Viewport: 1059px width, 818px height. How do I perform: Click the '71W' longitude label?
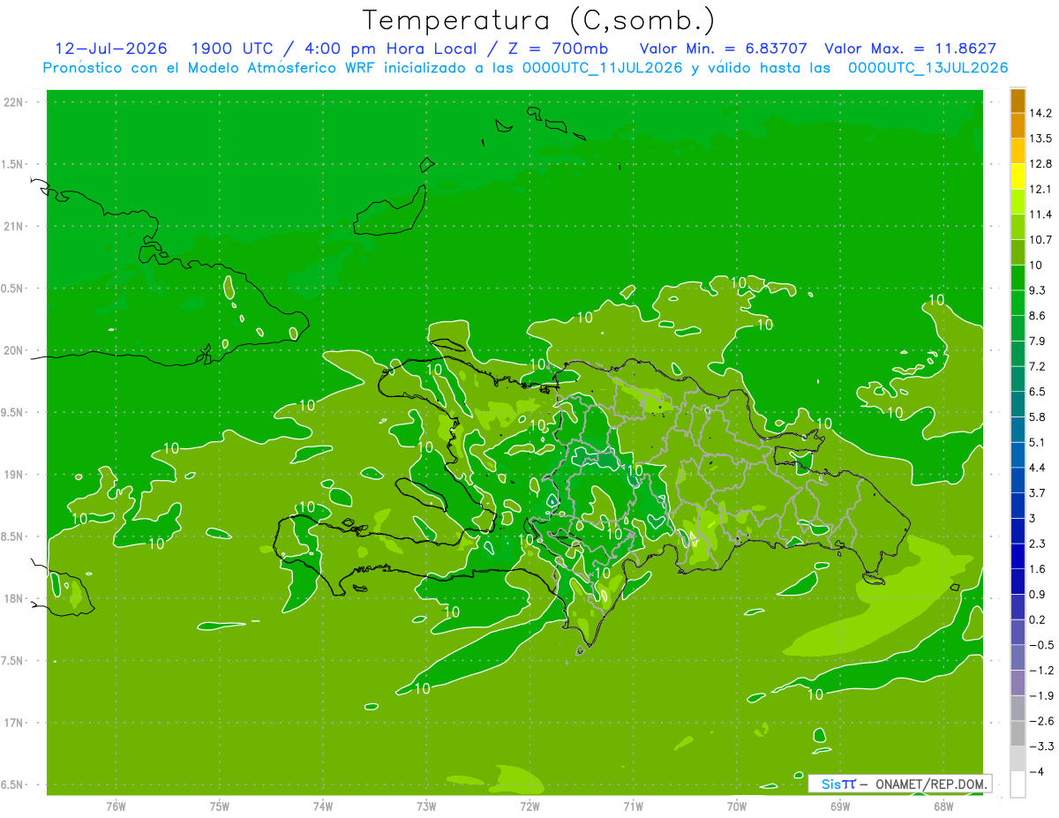click(633, 807)
